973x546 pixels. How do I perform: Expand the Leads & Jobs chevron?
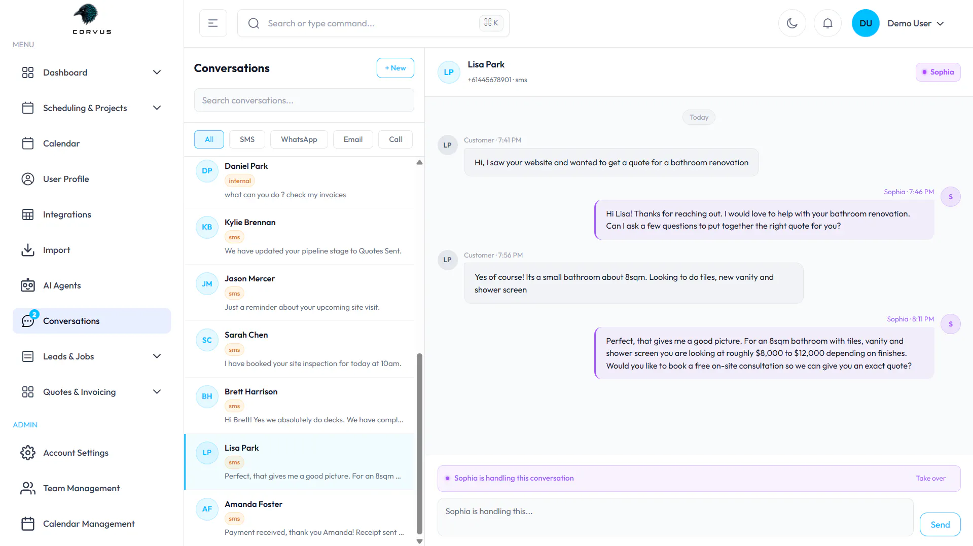157,356
